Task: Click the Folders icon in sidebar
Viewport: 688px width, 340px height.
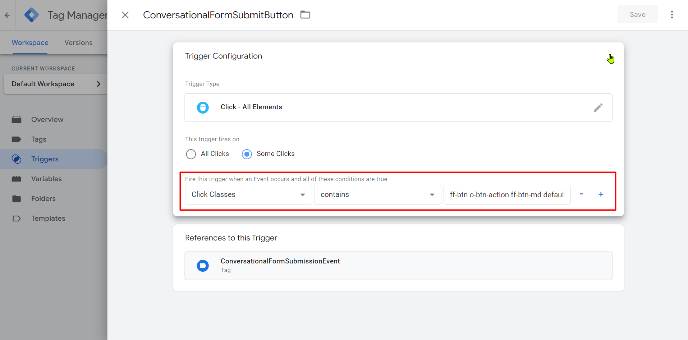Action: click(x=17, y=199)
